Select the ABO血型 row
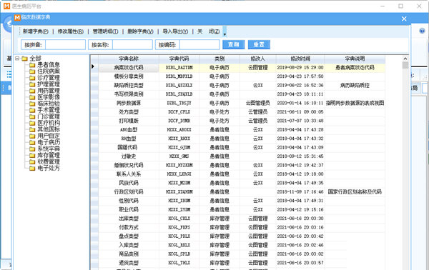The width and height of the screenshot is (429, 270). pos(242,130)
